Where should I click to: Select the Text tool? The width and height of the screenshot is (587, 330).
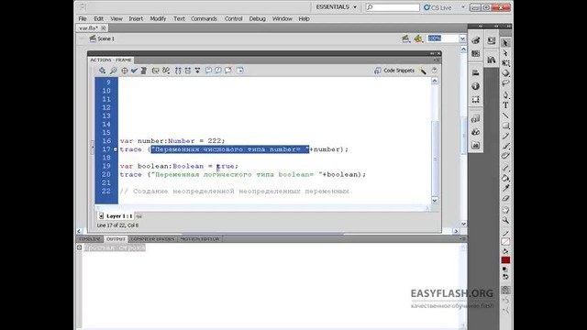[505, 105]
